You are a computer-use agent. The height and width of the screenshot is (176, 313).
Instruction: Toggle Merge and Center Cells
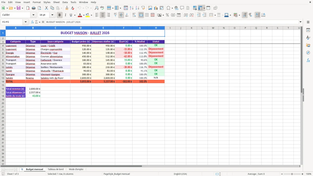pos(141,15)
